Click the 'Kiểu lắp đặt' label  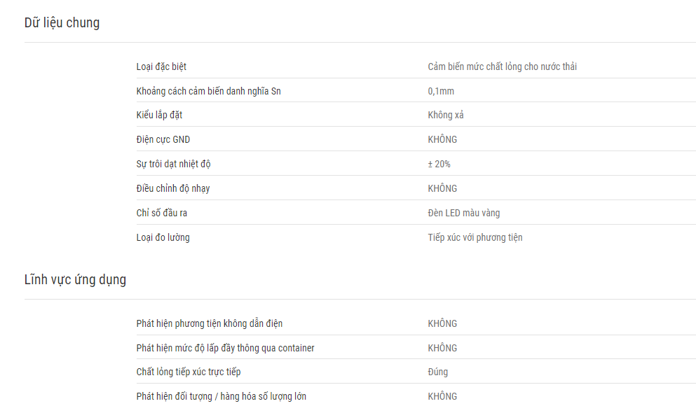pos(159,115)
